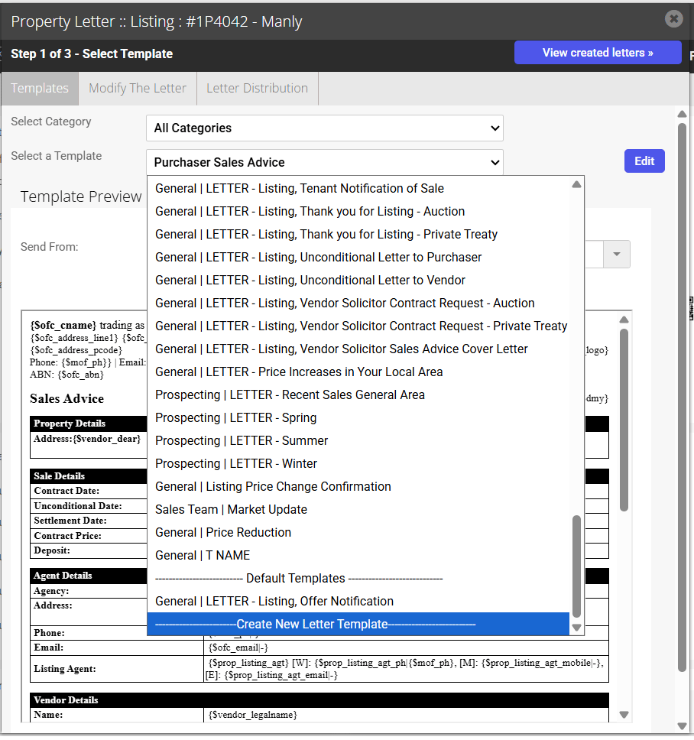Screen dimensions: 694x740
Task: Click the dropdown list scroll-down arrow
Action: coord(576,628)
